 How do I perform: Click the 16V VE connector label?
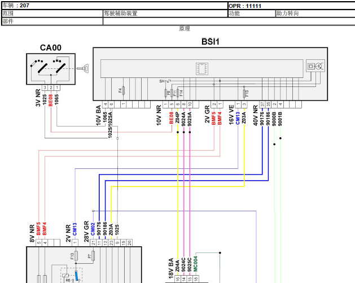(231, 115)
